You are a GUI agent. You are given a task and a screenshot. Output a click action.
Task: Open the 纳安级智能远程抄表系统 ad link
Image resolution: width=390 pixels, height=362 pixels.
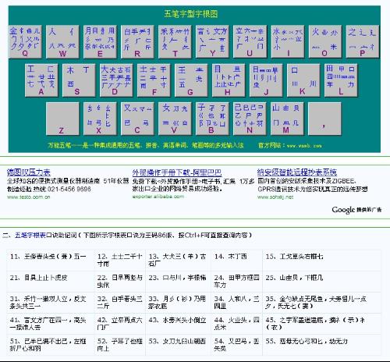click(297, 172)
